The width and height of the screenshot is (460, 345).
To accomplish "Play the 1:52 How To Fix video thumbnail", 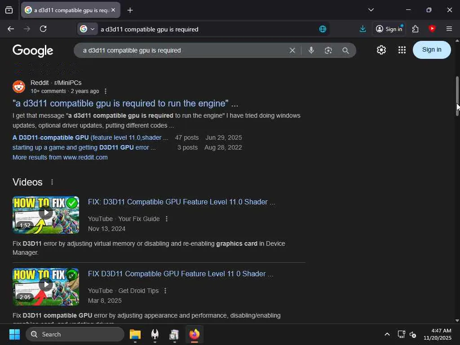I will pyautogui.click(x=46, y=215).
